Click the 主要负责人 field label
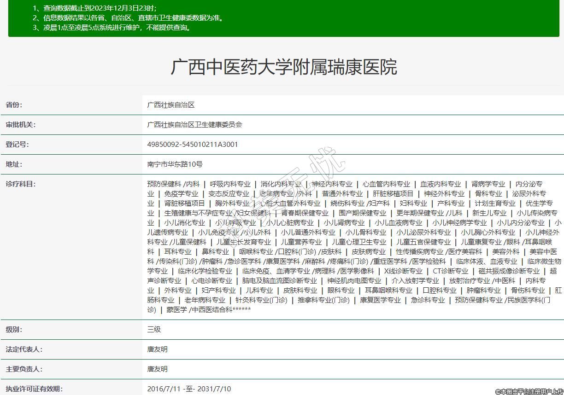The height and width of the screenshot is (395, 564). click(24, 369)
